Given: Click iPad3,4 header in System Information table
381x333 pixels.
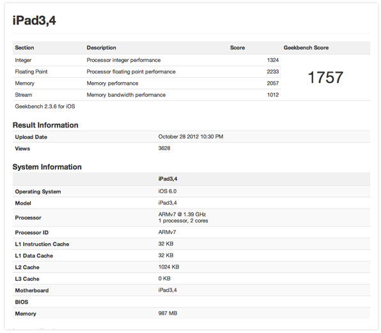Looking at the screenshot, I should (x=167, y=179).
